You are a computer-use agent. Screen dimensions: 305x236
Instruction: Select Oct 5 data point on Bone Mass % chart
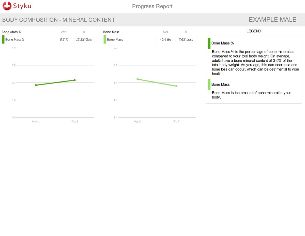click(x=75, y=80)
